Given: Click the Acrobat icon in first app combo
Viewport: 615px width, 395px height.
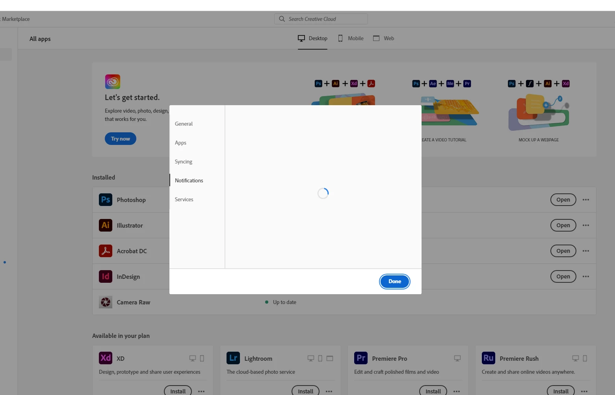Looking at the screenshot, I should (371, 83).
